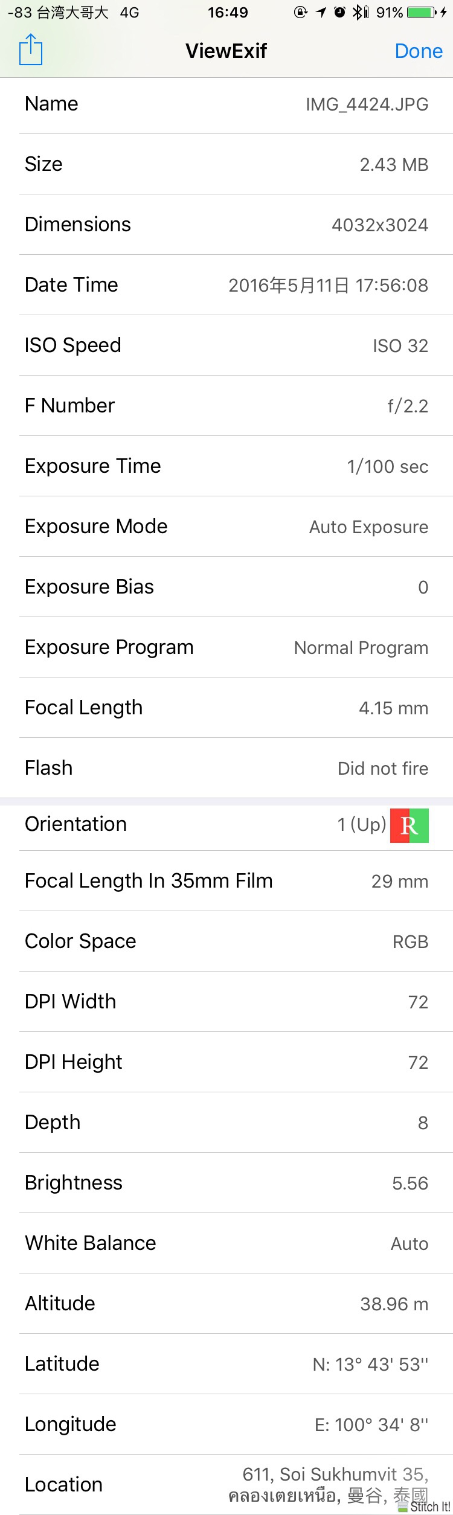Tap the ViewExif title
453x1515 pixels.
pyautogui.click(x=226, y=51)
